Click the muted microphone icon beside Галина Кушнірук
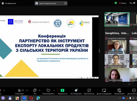137x101 pixels. (x=106, y=80)
